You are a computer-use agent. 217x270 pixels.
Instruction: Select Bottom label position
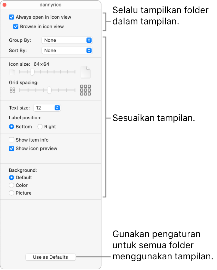[x=12, y=127]
